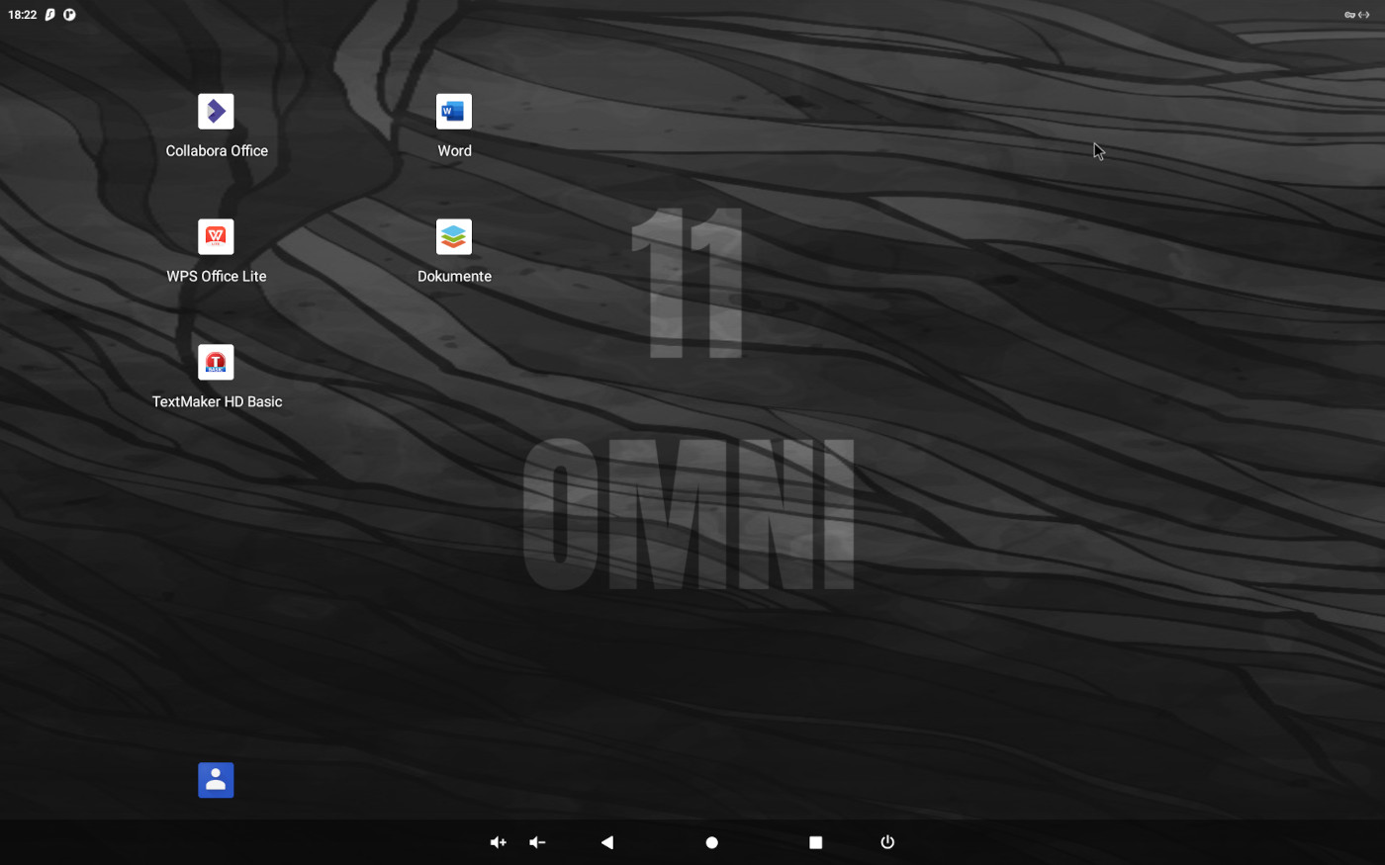Open TextMaker HD Basic app
The height and width of the screenshot is (865, 1385).
(x=216, y=363)
